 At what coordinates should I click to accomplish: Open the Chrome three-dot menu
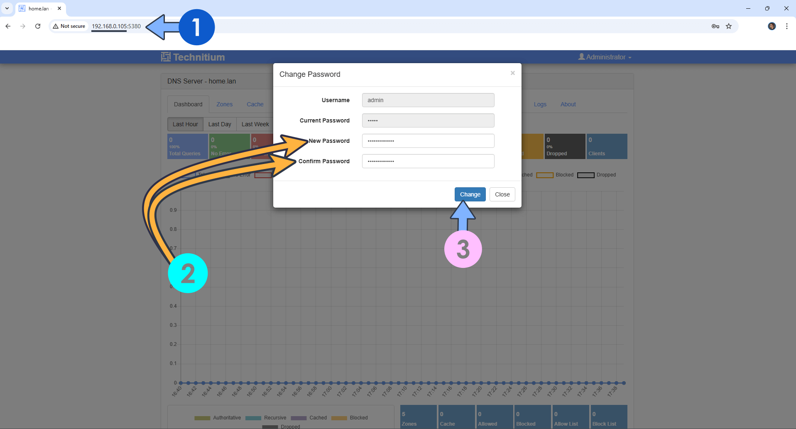pyautogui.click(x=786, y=26)
